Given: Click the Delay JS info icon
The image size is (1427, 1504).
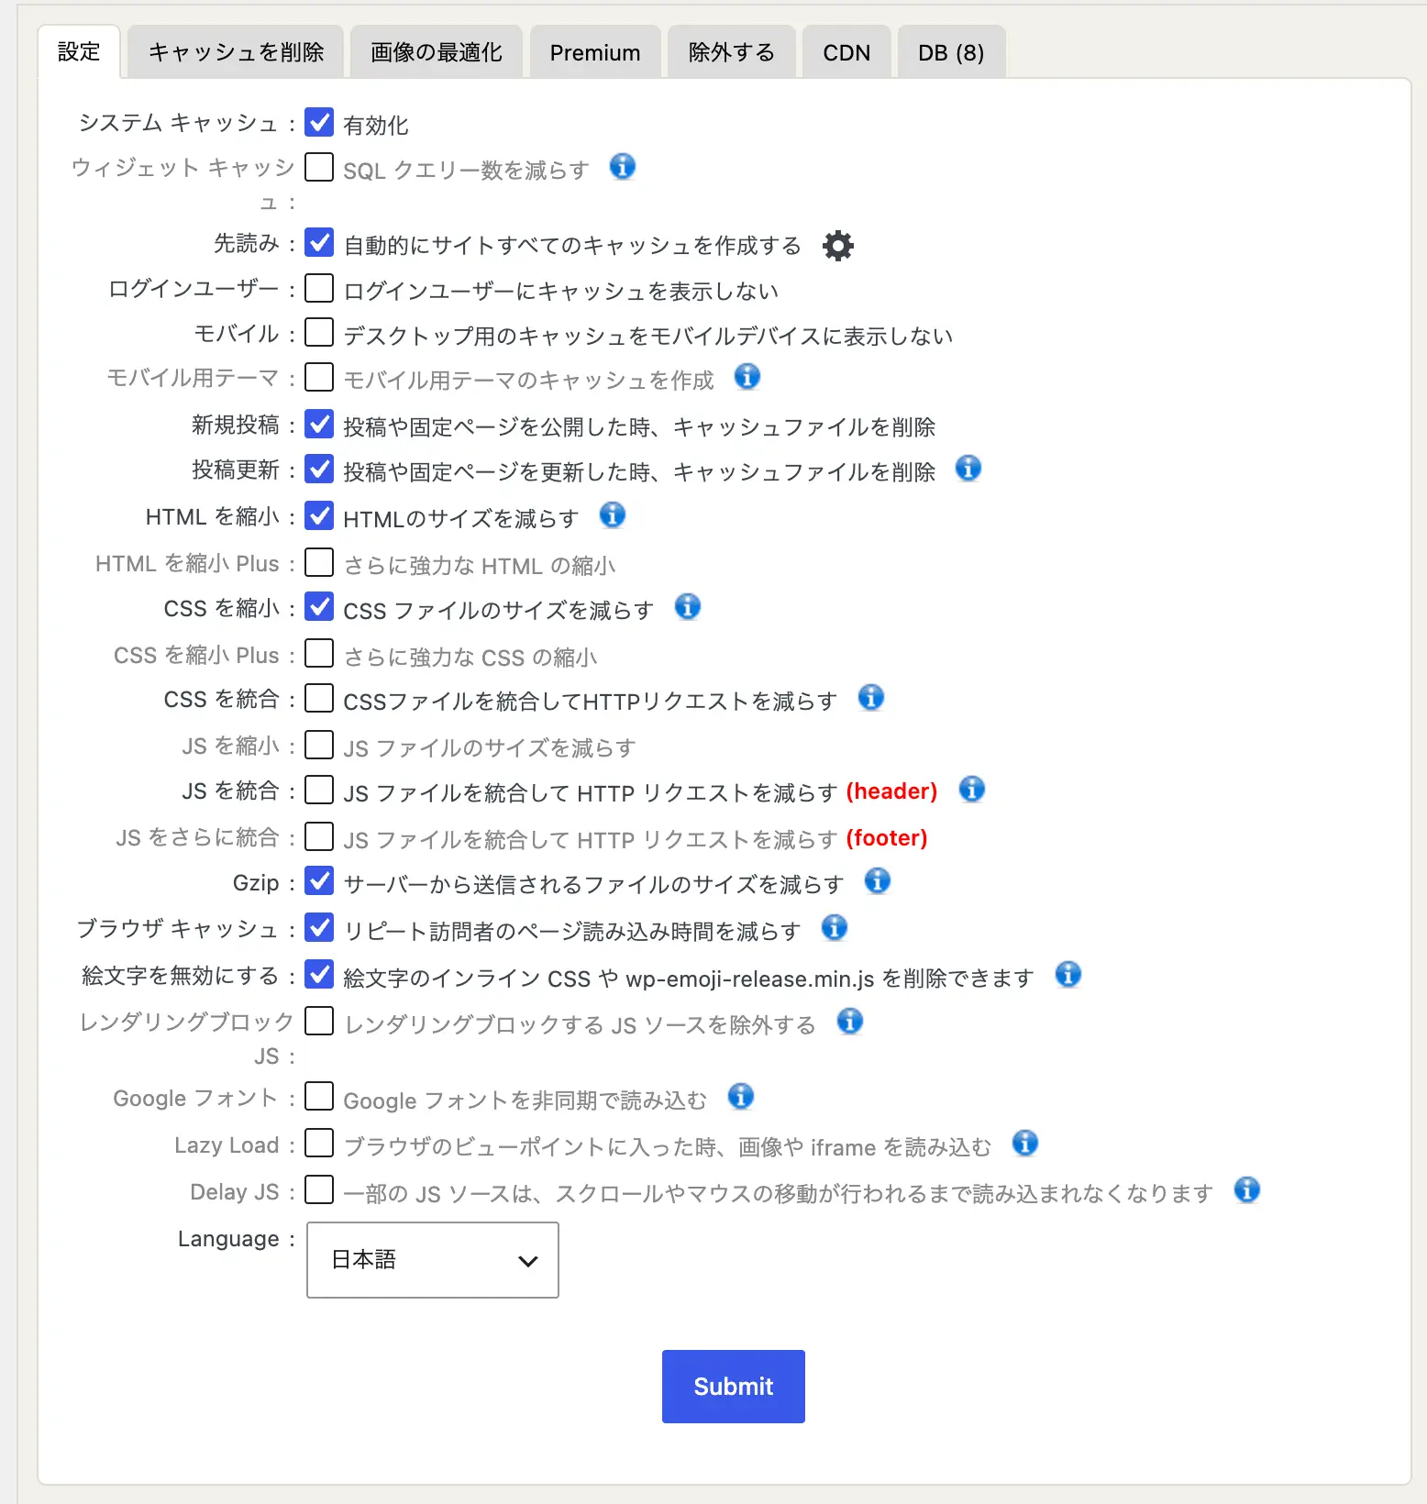Looking at the screenshot, I should (1247, 1189).
